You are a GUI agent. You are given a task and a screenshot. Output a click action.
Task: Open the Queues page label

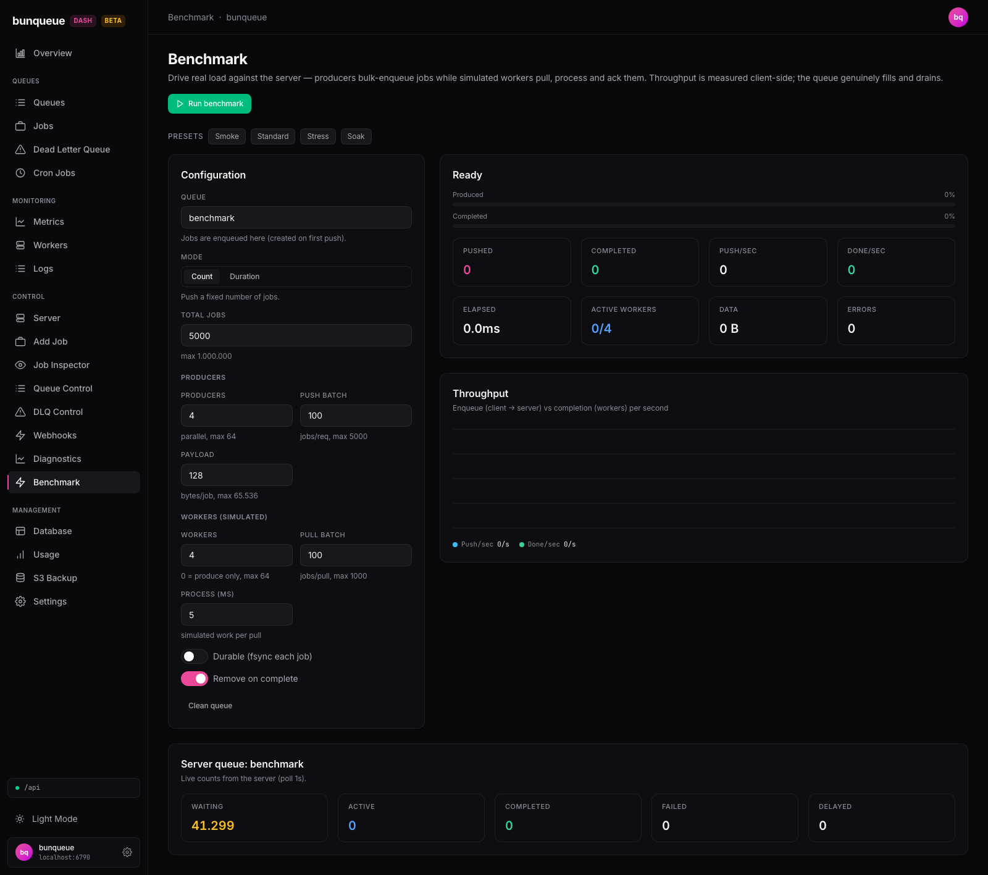point(49,103)
